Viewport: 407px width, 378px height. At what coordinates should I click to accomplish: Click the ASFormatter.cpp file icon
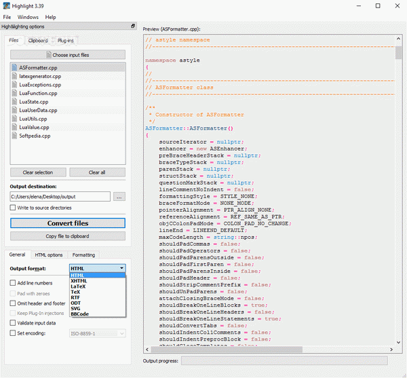coord(14,68)
